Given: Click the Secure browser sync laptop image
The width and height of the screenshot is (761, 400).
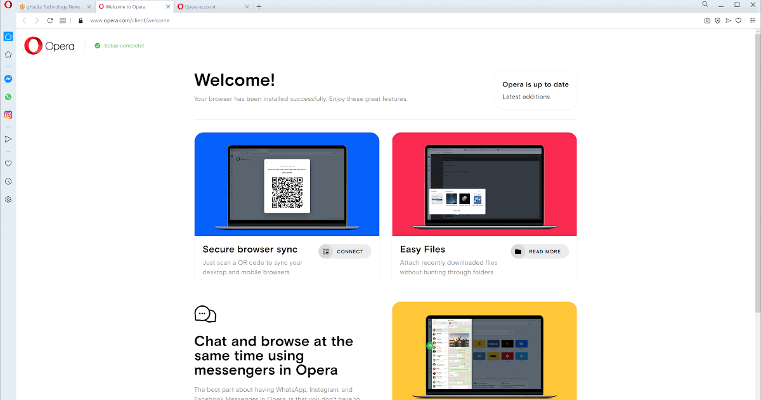Looking at the screenshot, I should click(287, 184).
